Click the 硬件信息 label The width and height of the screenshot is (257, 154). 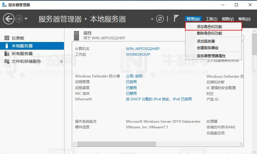82,127
